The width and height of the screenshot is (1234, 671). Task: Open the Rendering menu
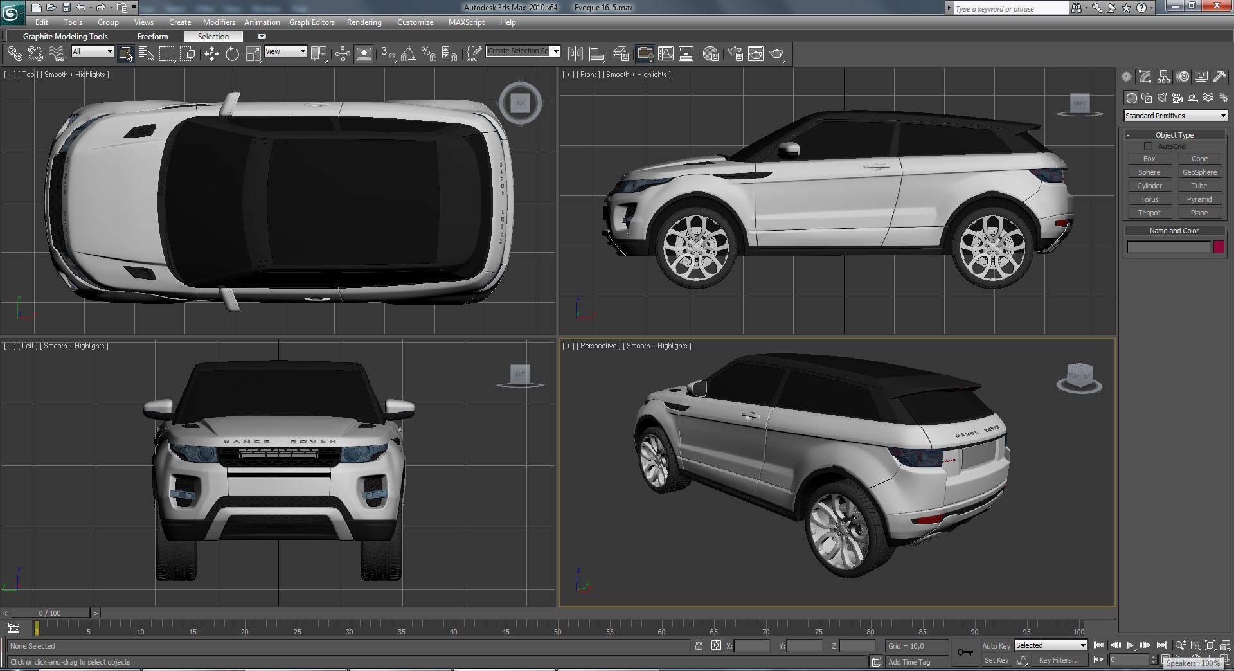(x=364, y=22)
